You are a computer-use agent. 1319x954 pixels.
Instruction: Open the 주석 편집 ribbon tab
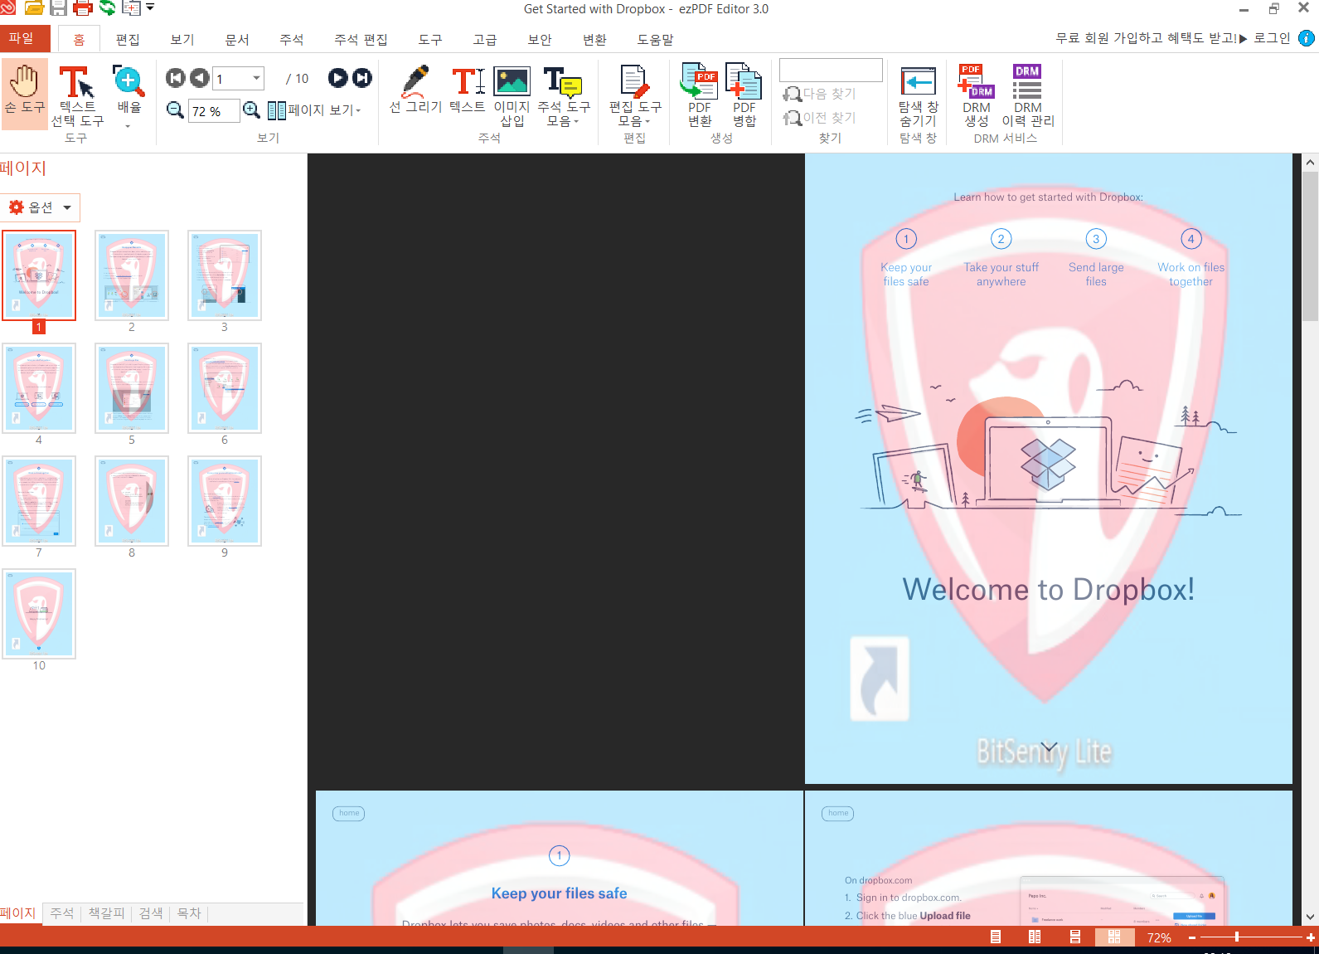pos(361,39)
